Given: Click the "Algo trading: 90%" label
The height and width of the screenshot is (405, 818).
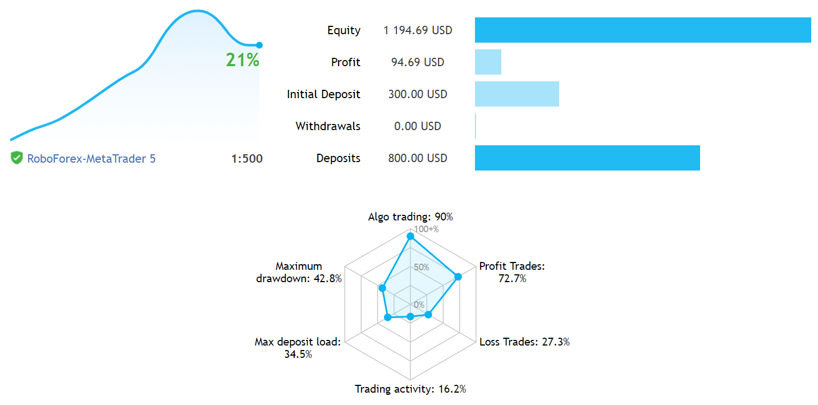Looking at the screenshot, I should (410, 217).
